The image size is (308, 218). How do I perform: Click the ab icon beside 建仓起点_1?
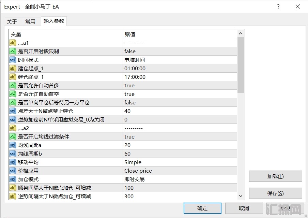click(x=13, y=68)
